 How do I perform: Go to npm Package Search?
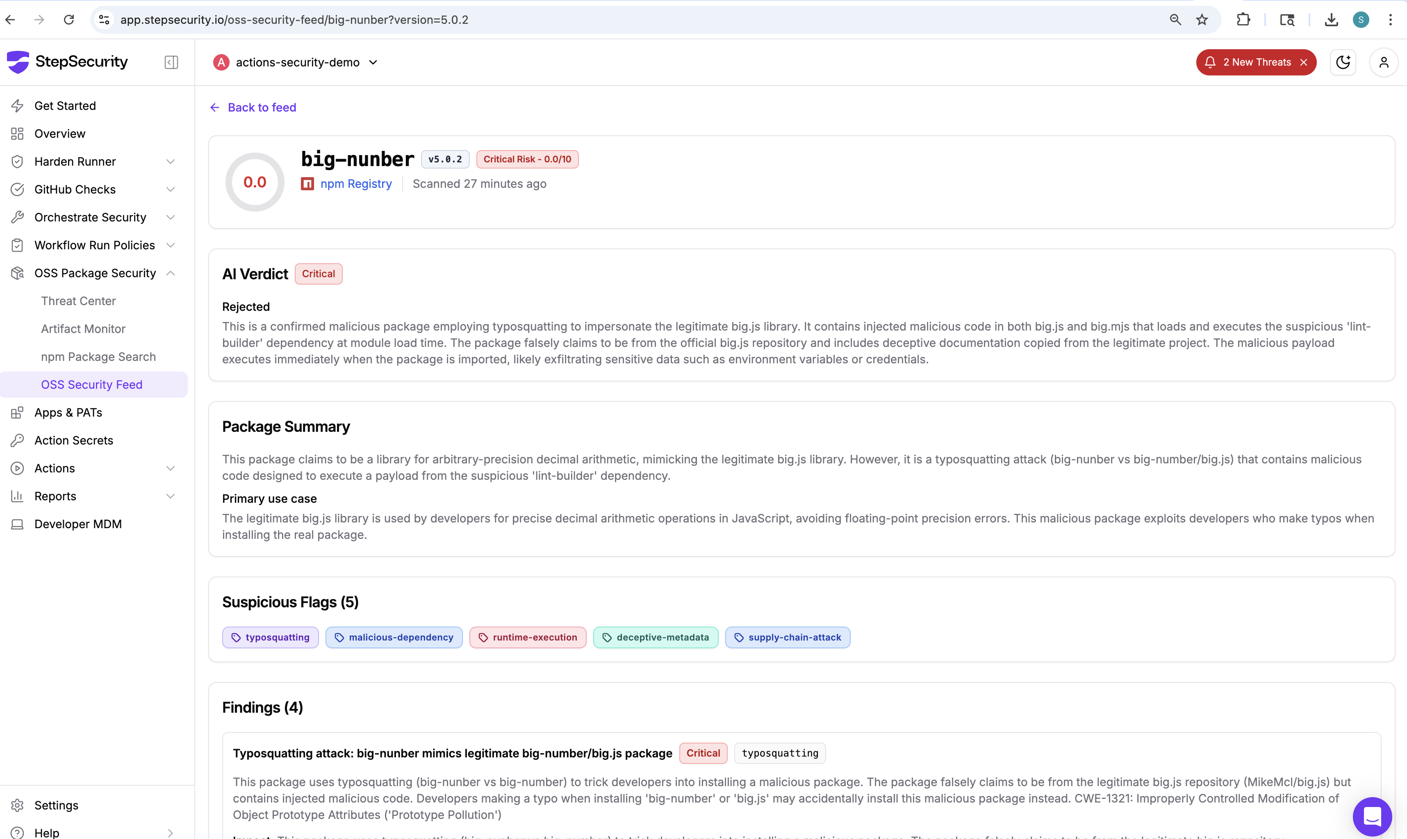(x=98, y=357)
